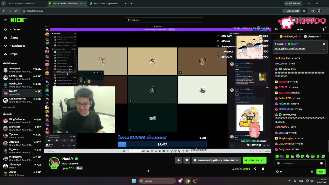Go back with the browser back arrow

click(x=4, y=11)
